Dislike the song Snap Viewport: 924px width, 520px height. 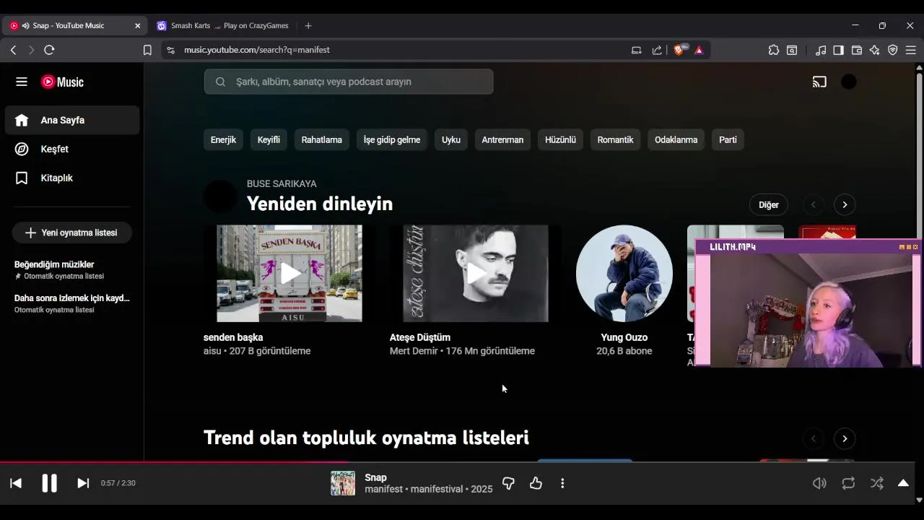pyautogui.click(x=508, y=483)
